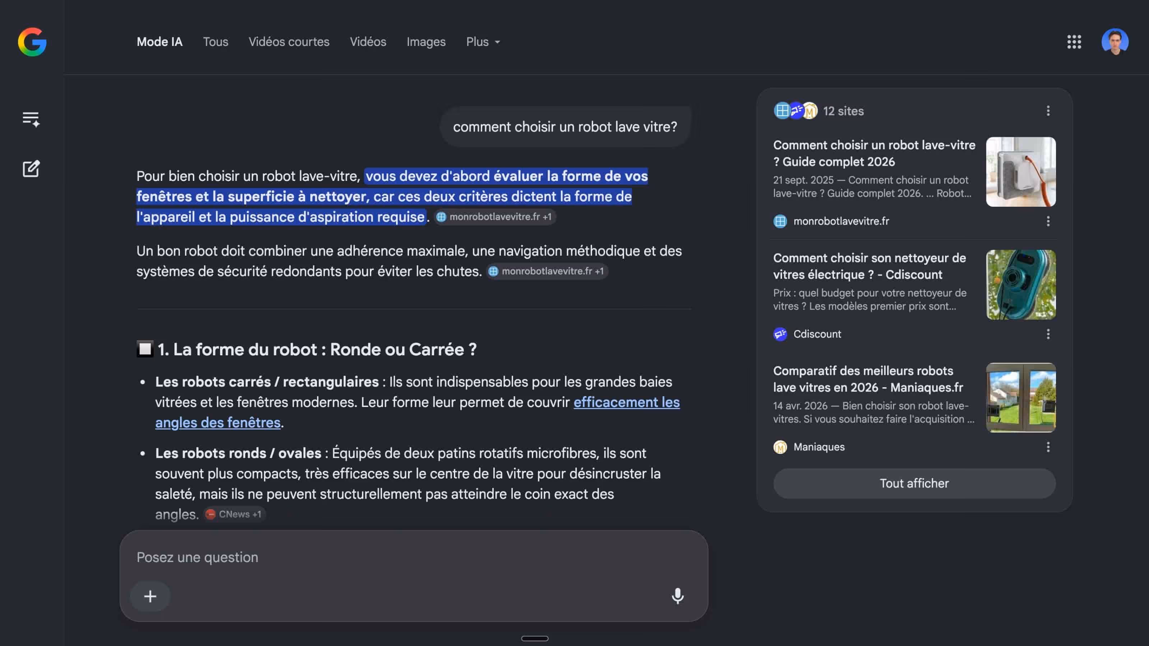Click the Cdiscount source name
The width and height of the screenshot is (1149, 646).
pyautogui.click(x=817, y=334)
